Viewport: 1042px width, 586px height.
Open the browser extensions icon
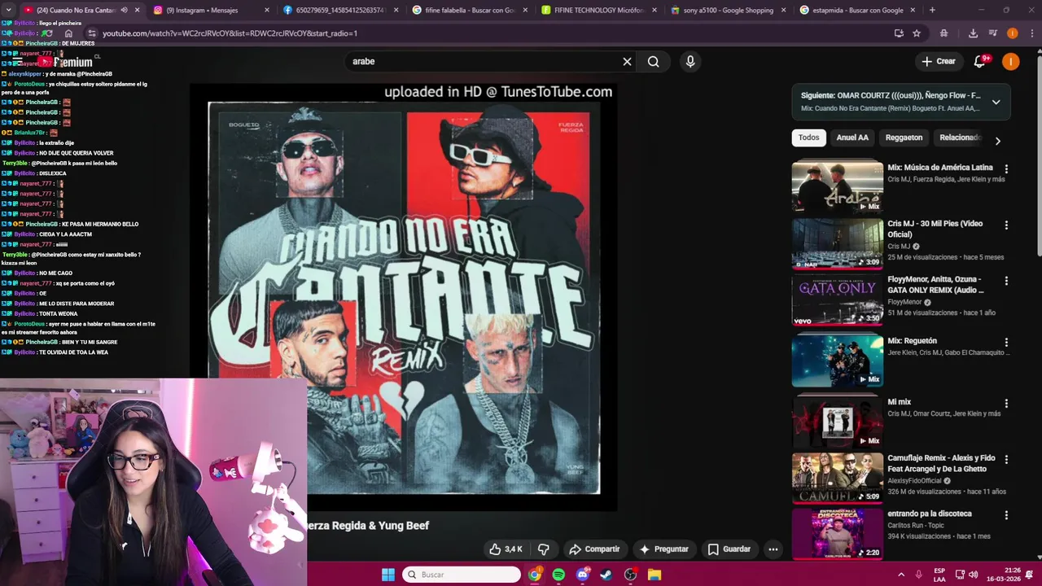pos(943,33)
